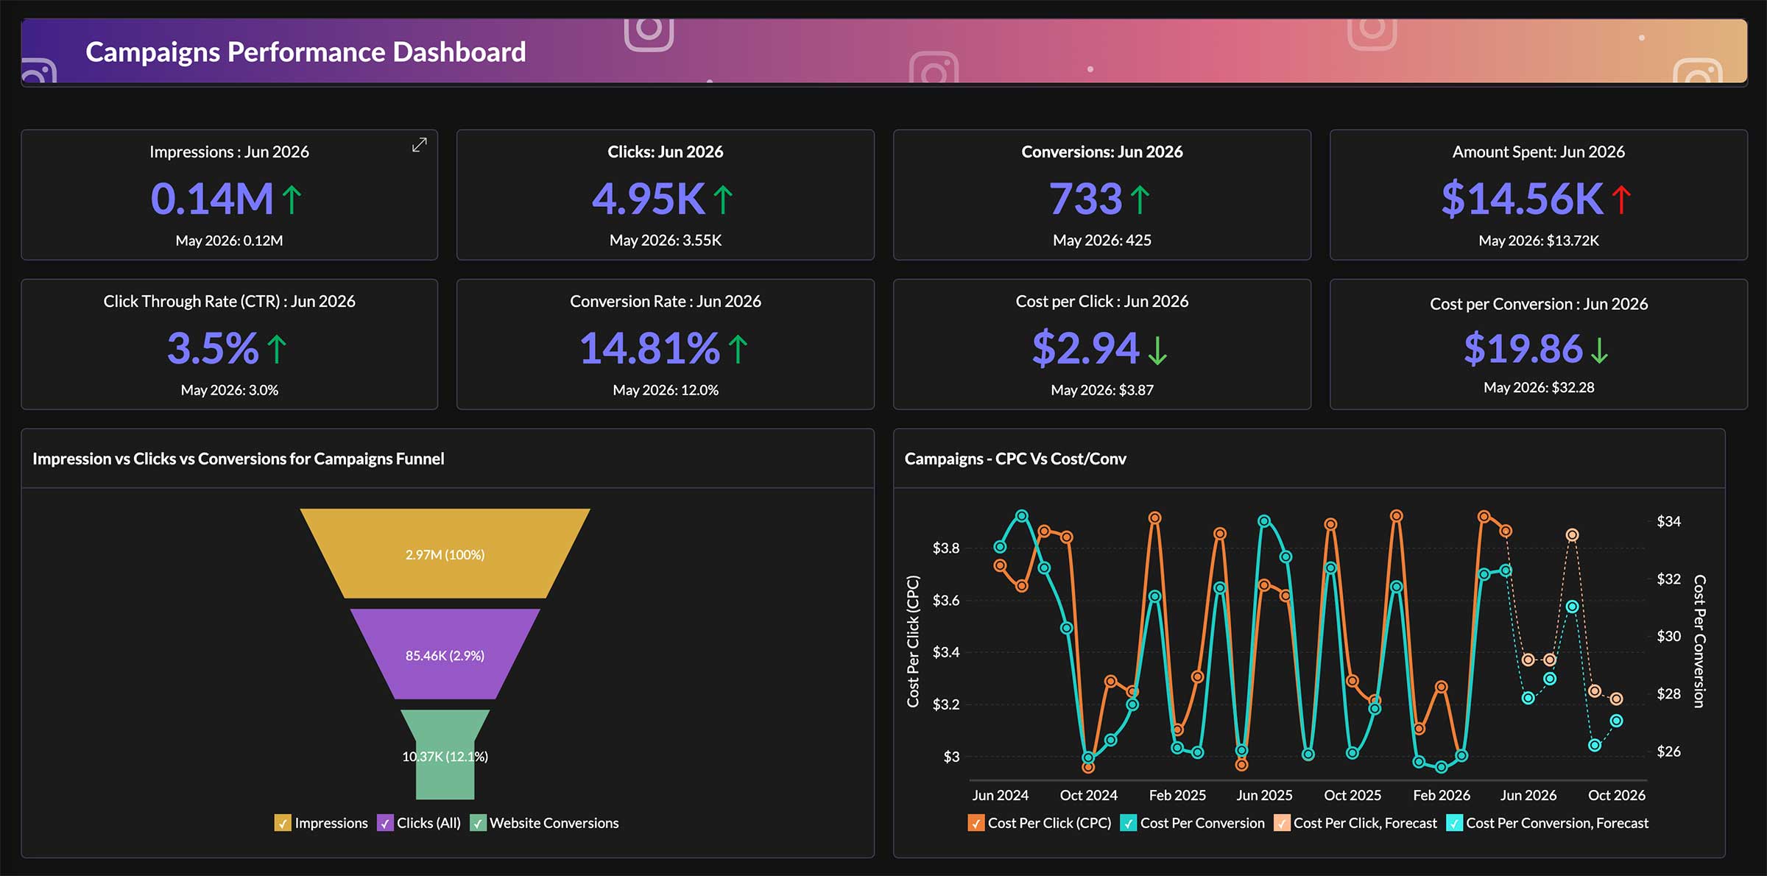Screen dimensions: 1767x876
Task: Click the green up arrow beside 3.5%
Action: (277, 350)
